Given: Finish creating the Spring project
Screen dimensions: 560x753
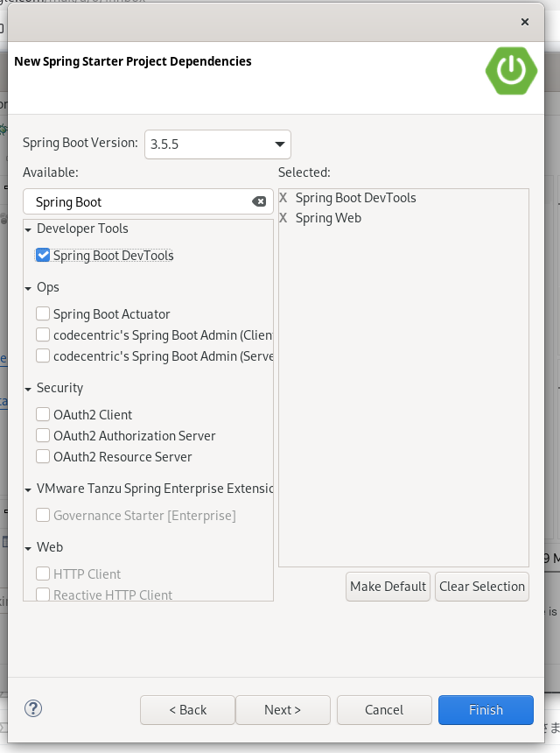Looking at the screenshot, I should point(486,710).
